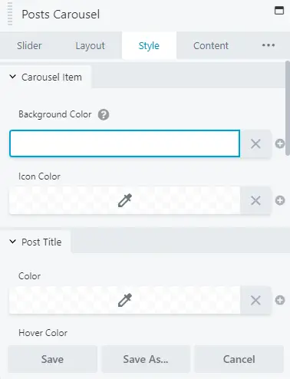
Task: Click the Save button
Action: 52,359
